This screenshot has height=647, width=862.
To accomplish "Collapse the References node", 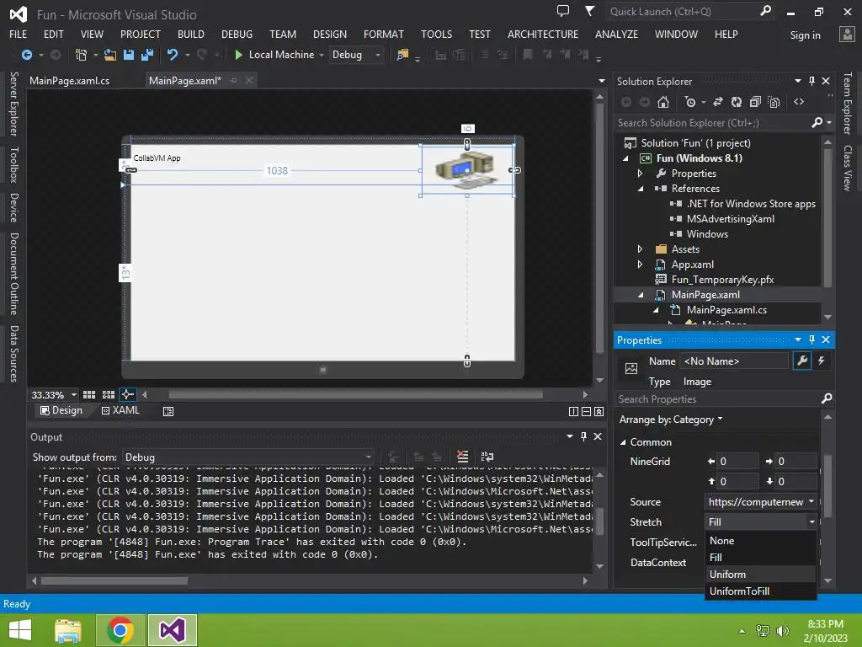I will (641, 188).
